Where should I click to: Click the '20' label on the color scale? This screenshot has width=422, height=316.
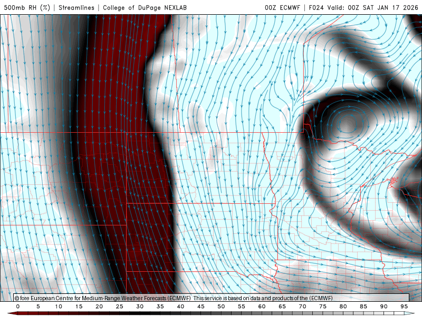99,307
